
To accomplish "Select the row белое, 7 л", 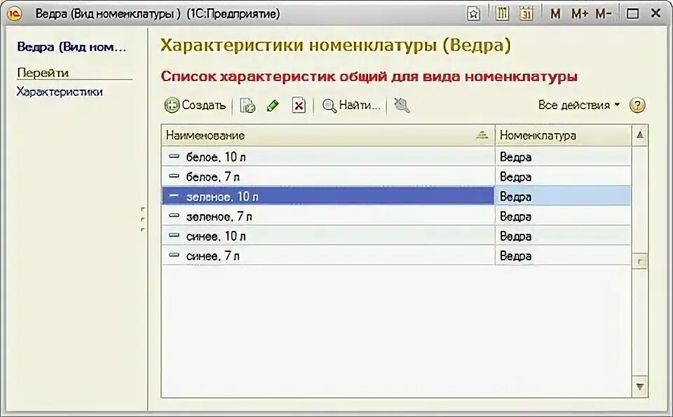I will 396,176.
